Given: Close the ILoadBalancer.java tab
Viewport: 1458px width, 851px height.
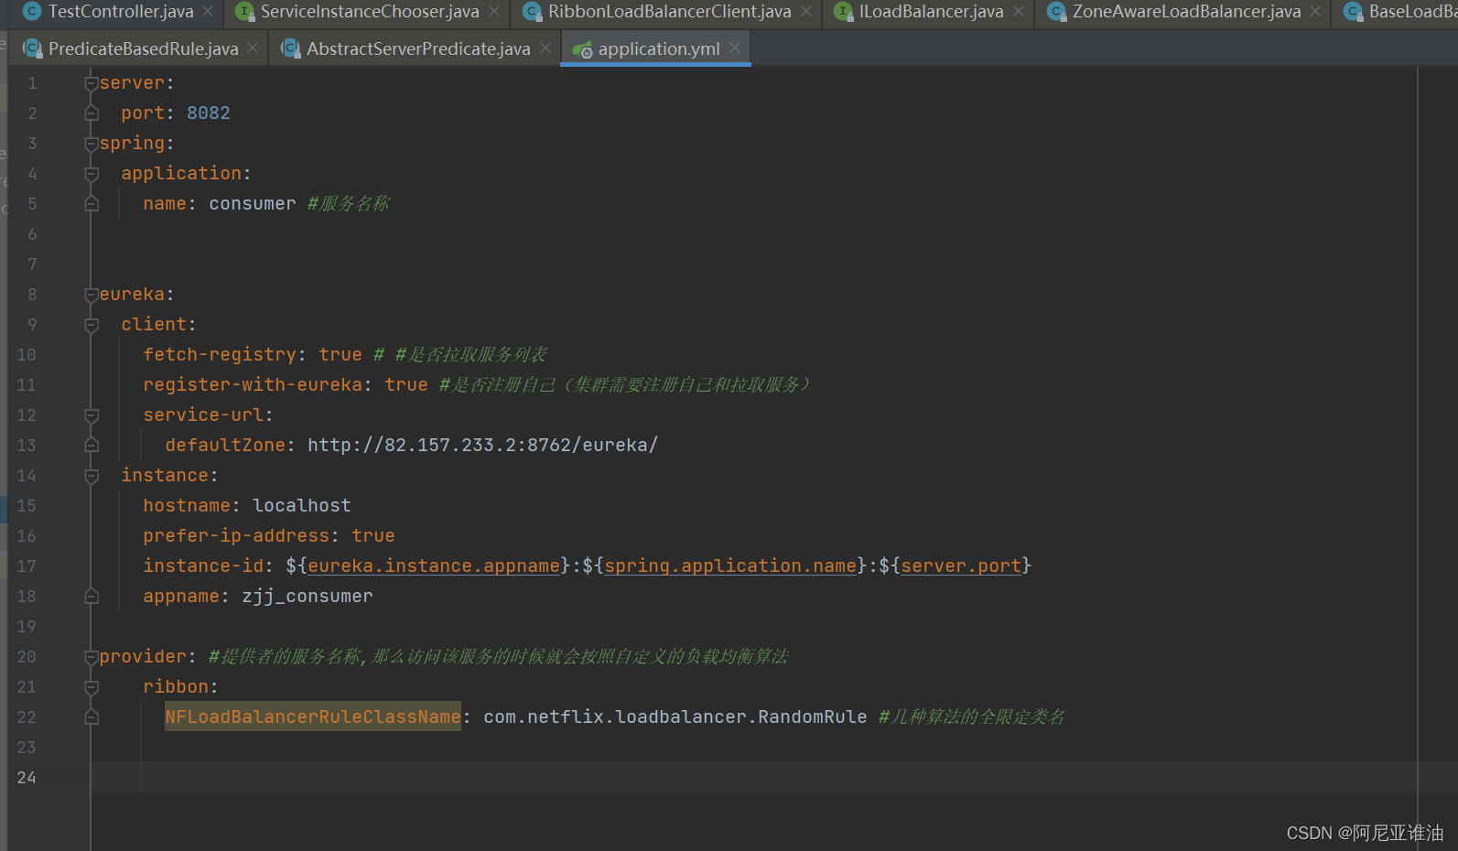Looking at the screenshot, I should (1019, 12).
